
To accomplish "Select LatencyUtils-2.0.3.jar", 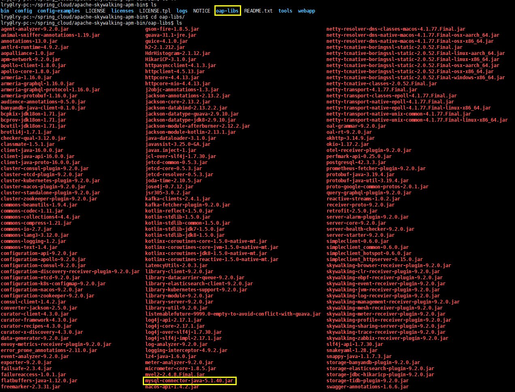I will [x=176, y=266].
